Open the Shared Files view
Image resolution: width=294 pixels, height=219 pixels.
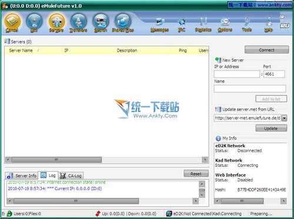click(123, 23)
